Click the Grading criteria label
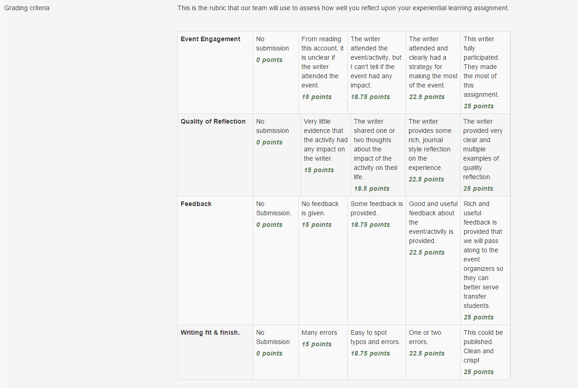 pos(27,8)
